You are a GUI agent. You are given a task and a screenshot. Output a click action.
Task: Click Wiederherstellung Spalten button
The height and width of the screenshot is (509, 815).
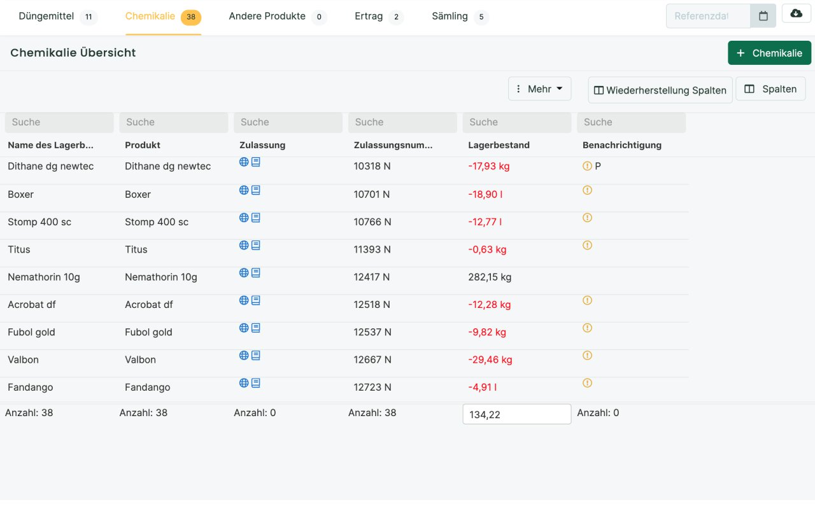(660, 90)
